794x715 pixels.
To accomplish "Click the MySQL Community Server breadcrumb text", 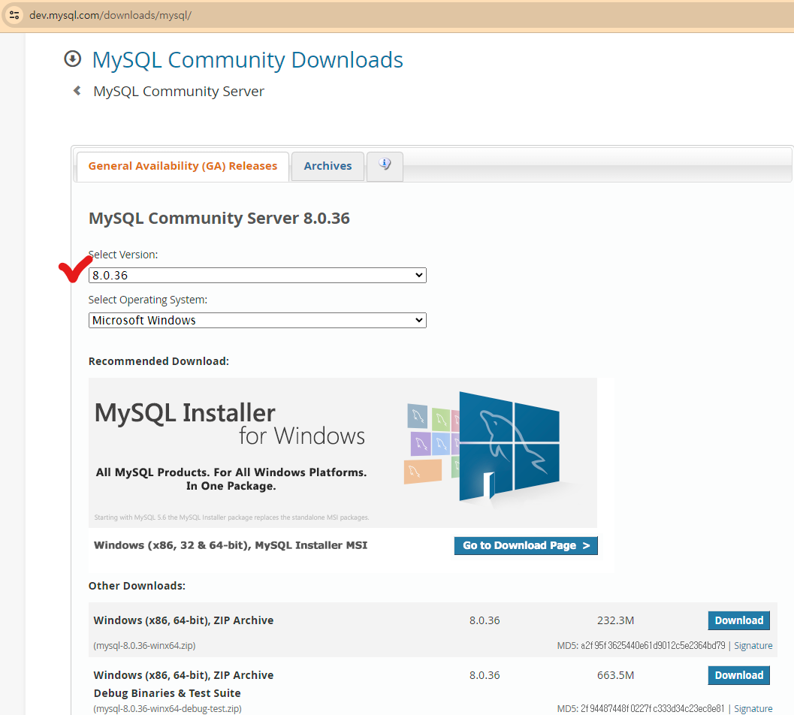I will tap(179, 91).
